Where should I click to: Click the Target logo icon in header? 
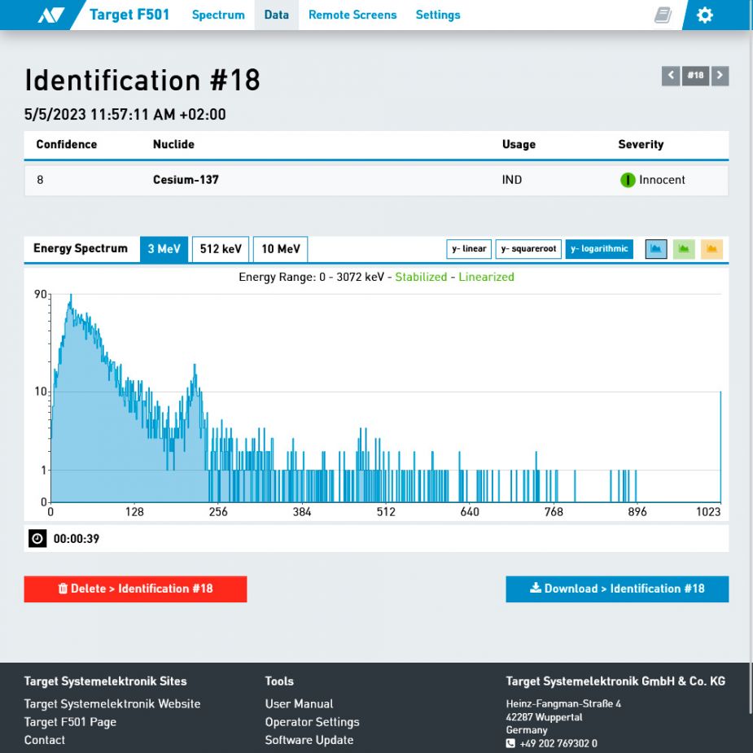coord(51,15)
